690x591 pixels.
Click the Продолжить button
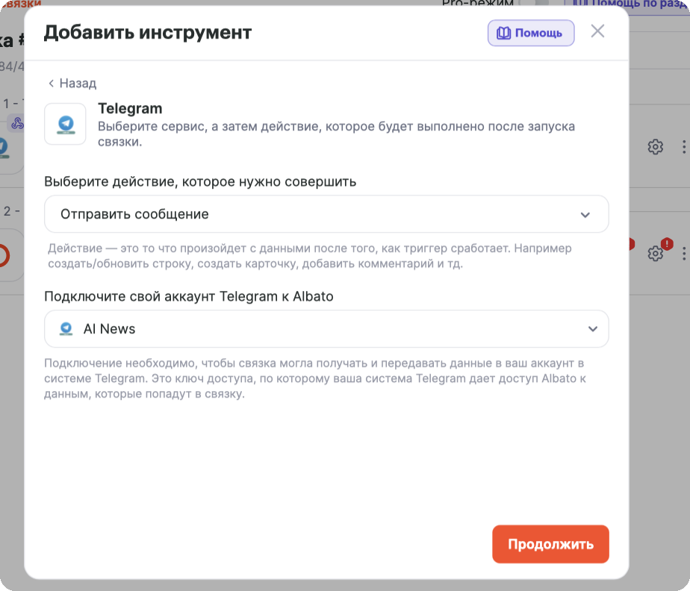pyautogui.click(x=550, y=544)
